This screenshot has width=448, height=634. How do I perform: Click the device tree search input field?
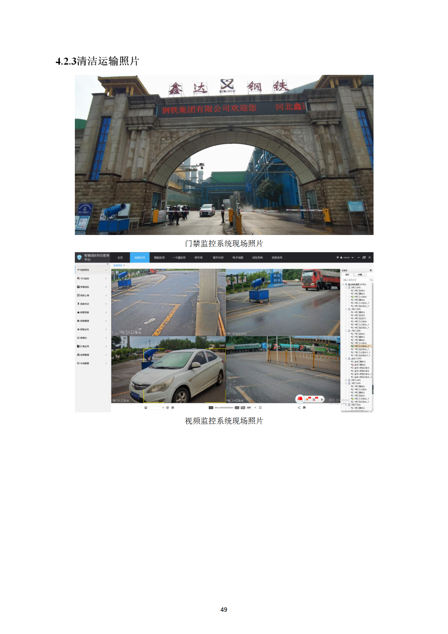[355, 280]
